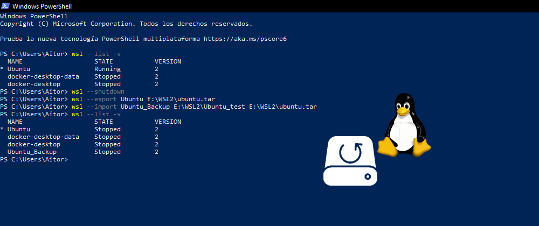
Task: Click docker-desktop in the second list
Action: 34,144
